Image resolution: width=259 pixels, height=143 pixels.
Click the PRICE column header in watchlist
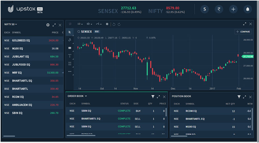(x=55, y=33)
